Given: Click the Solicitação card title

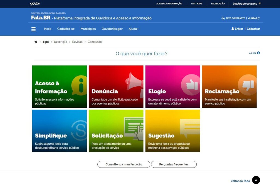Looking at the screenshot, I should click(107, 136).
